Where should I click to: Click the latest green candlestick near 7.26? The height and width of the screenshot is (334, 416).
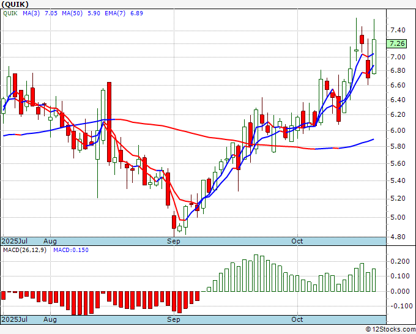point(374,56)
